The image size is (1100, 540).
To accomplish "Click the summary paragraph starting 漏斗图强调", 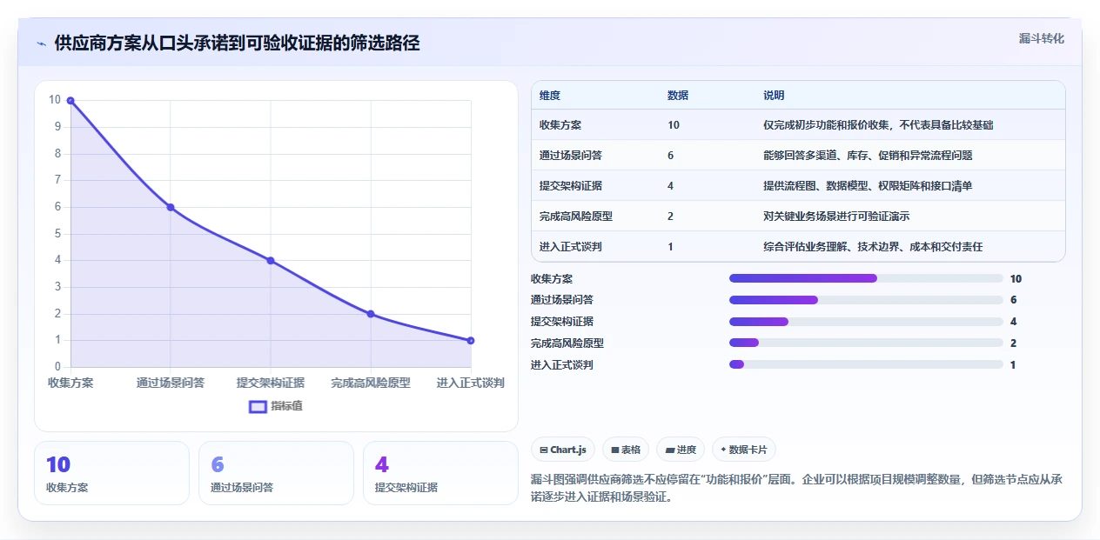I will (x=796, y=489).
